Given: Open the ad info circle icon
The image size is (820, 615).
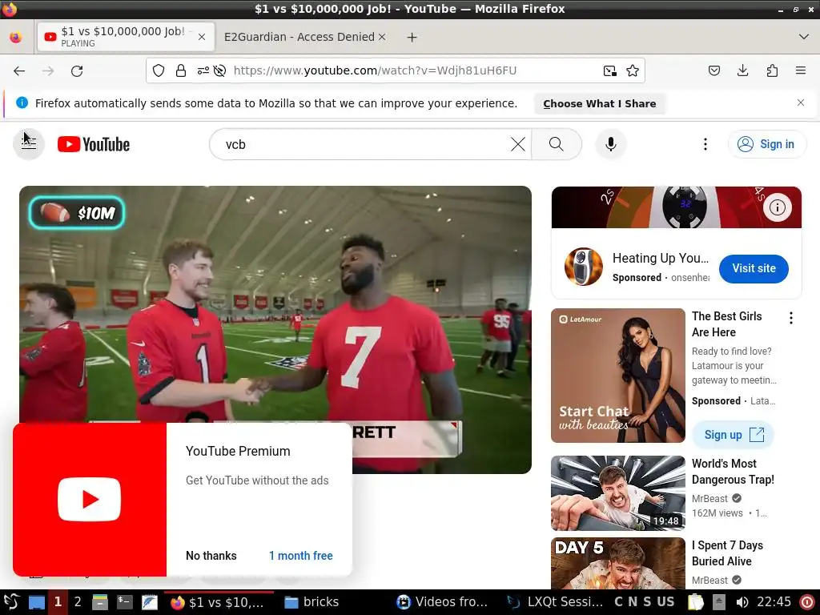Looking at the screenshot, I should [x=777, y=207].
